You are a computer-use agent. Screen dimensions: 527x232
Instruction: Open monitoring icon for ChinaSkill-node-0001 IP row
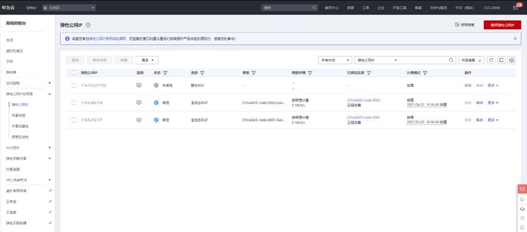139,120
